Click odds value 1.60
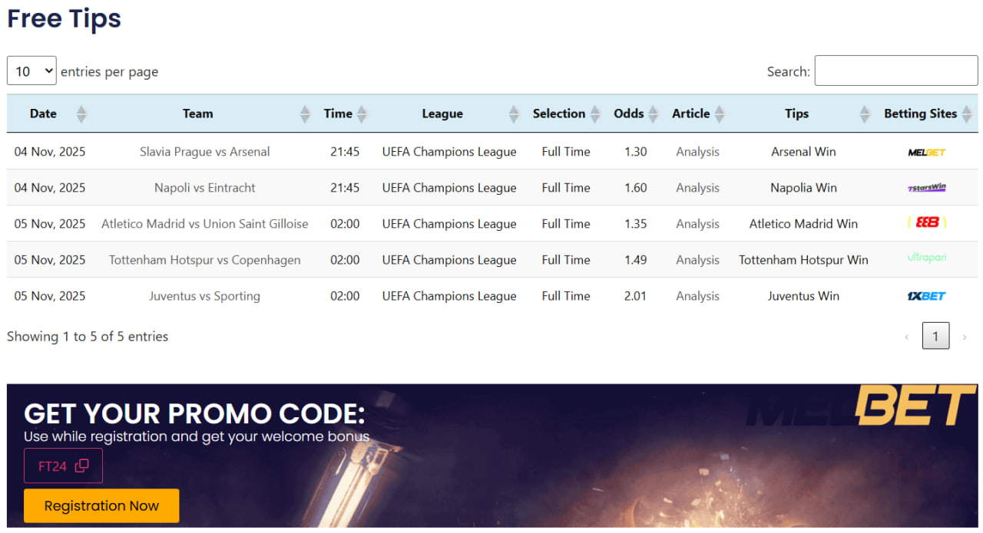The image size is (983, 533). [635, 188]
